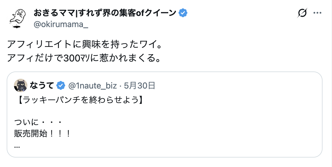Open the @1naute_biz handle

[x=92, y=86]
